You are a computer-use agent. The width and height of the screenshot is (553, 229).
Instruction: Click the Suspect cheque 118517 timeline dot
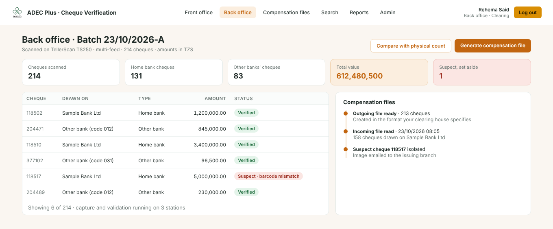coord(346,149)
